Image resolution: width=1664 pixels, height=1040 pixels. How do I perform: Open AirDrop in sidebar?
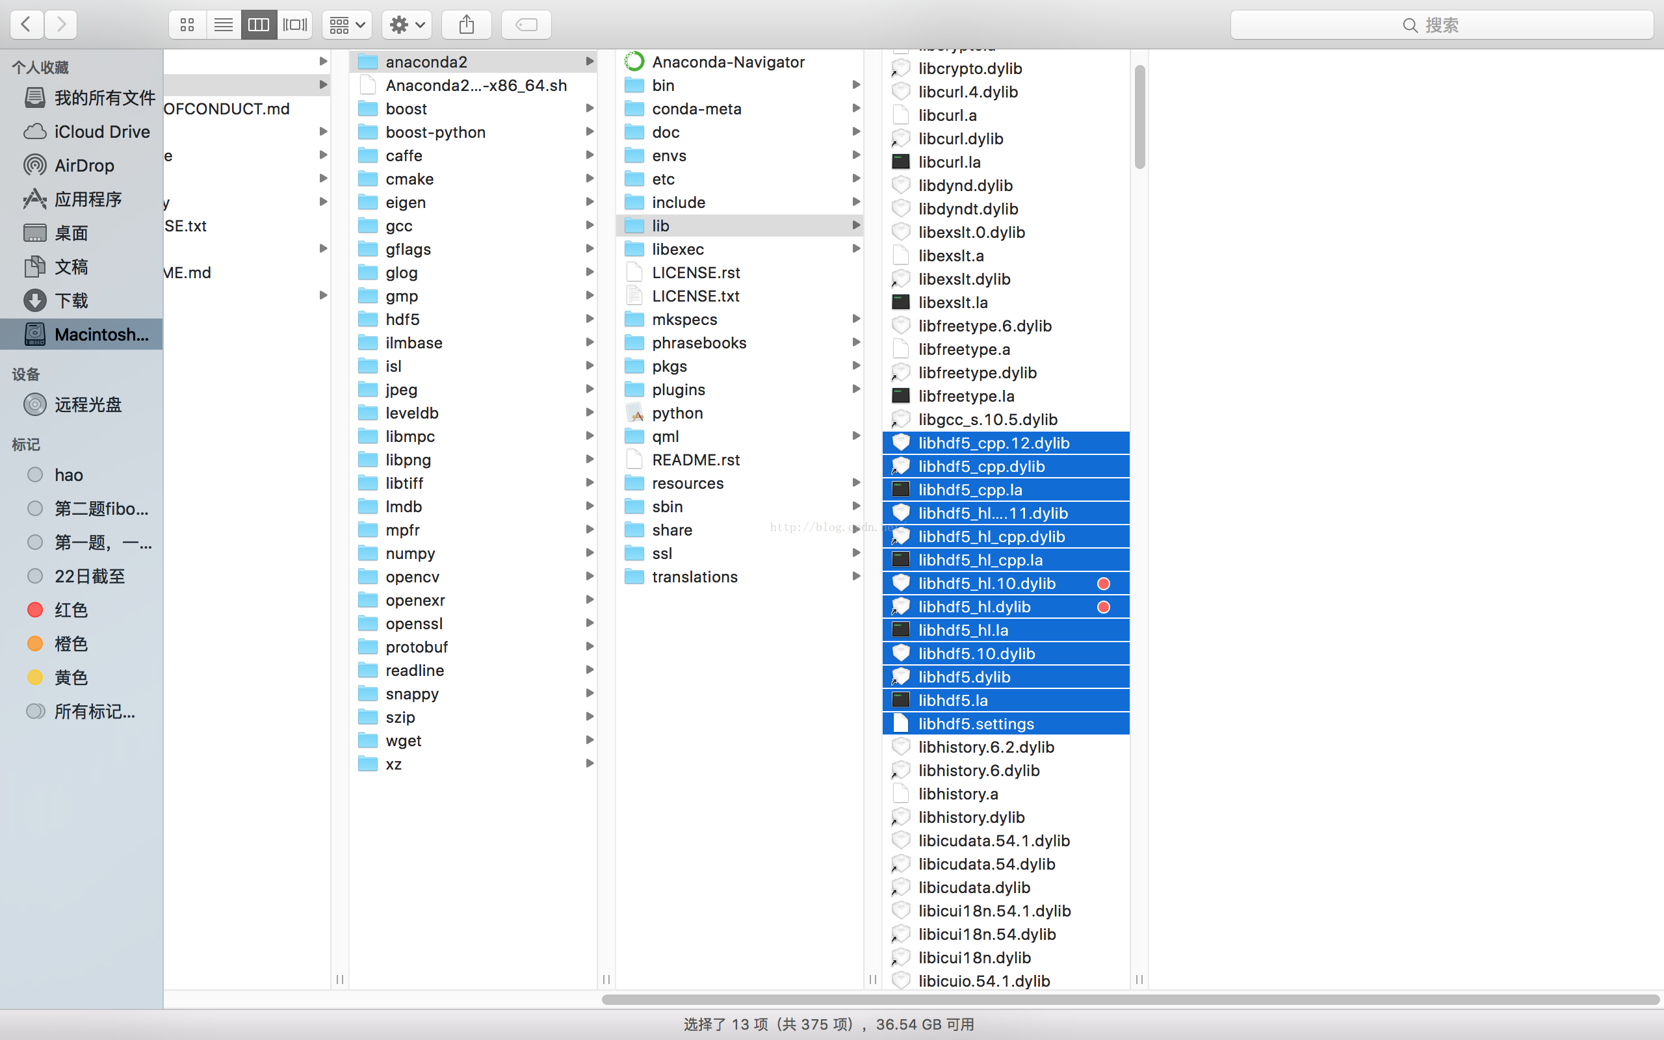point(81,165)
